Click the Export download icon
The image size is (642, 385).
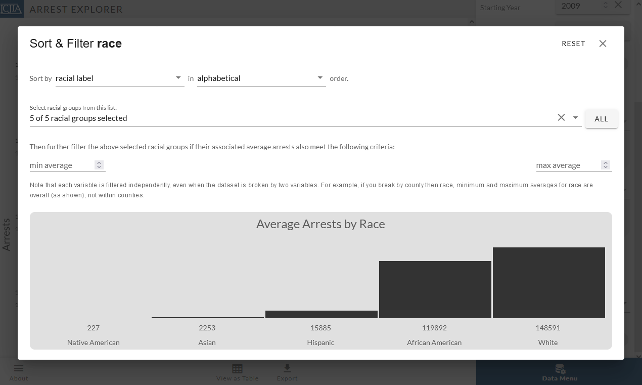pyautogui.click(x=287, y=368)
